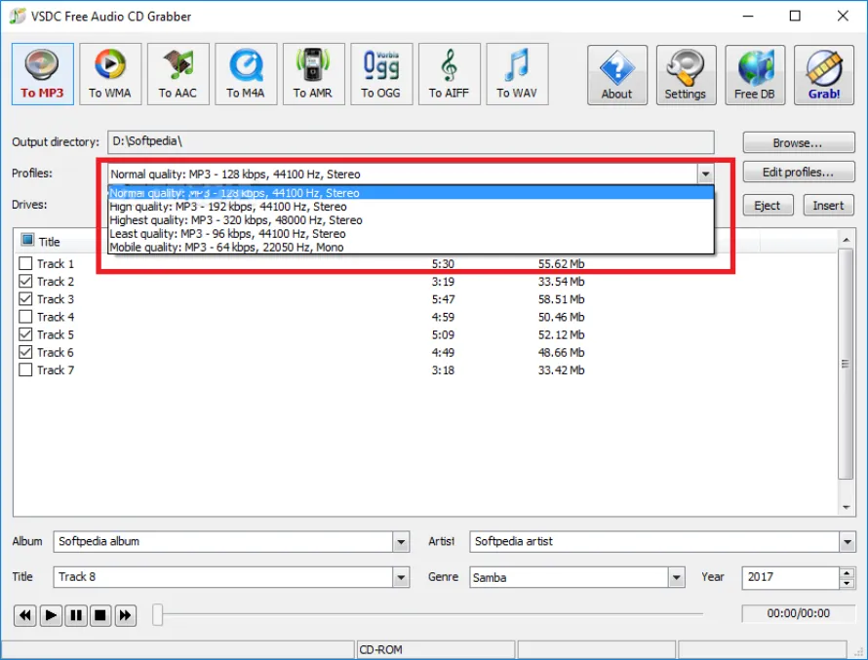Click the Browse... button
868x660 pixels.
click(798, 142)
